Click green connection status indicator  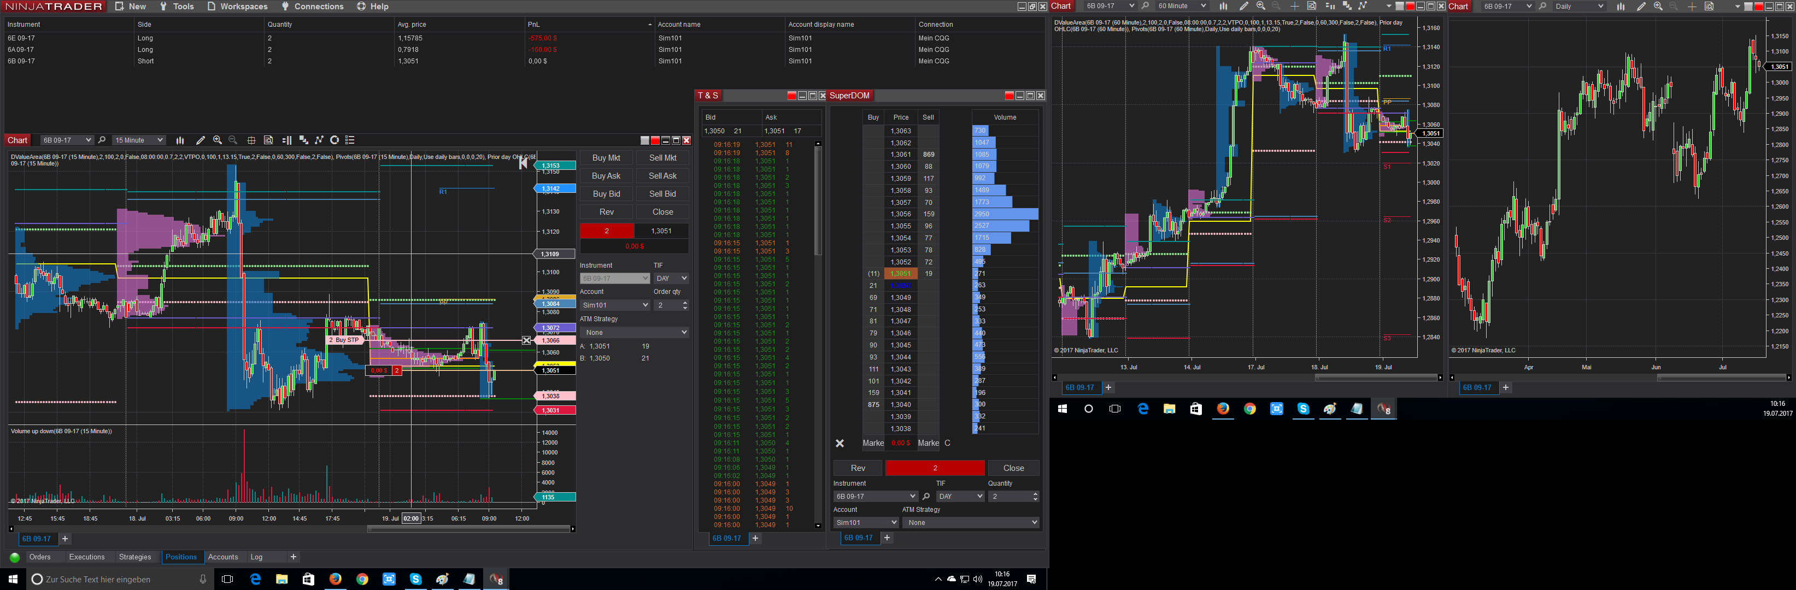(15, 558)
